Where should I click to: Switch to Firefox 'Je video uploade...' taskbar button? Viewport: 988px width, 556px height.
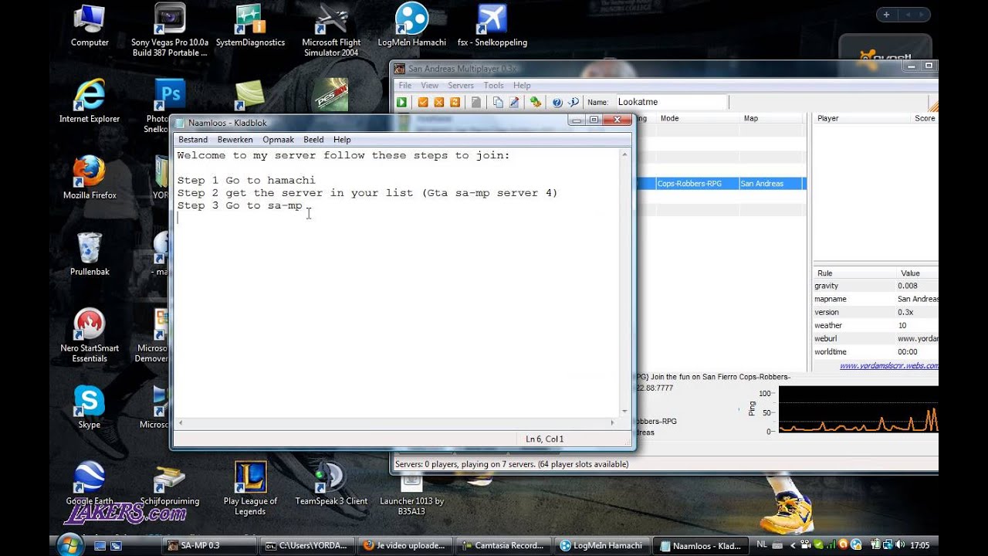404,545
